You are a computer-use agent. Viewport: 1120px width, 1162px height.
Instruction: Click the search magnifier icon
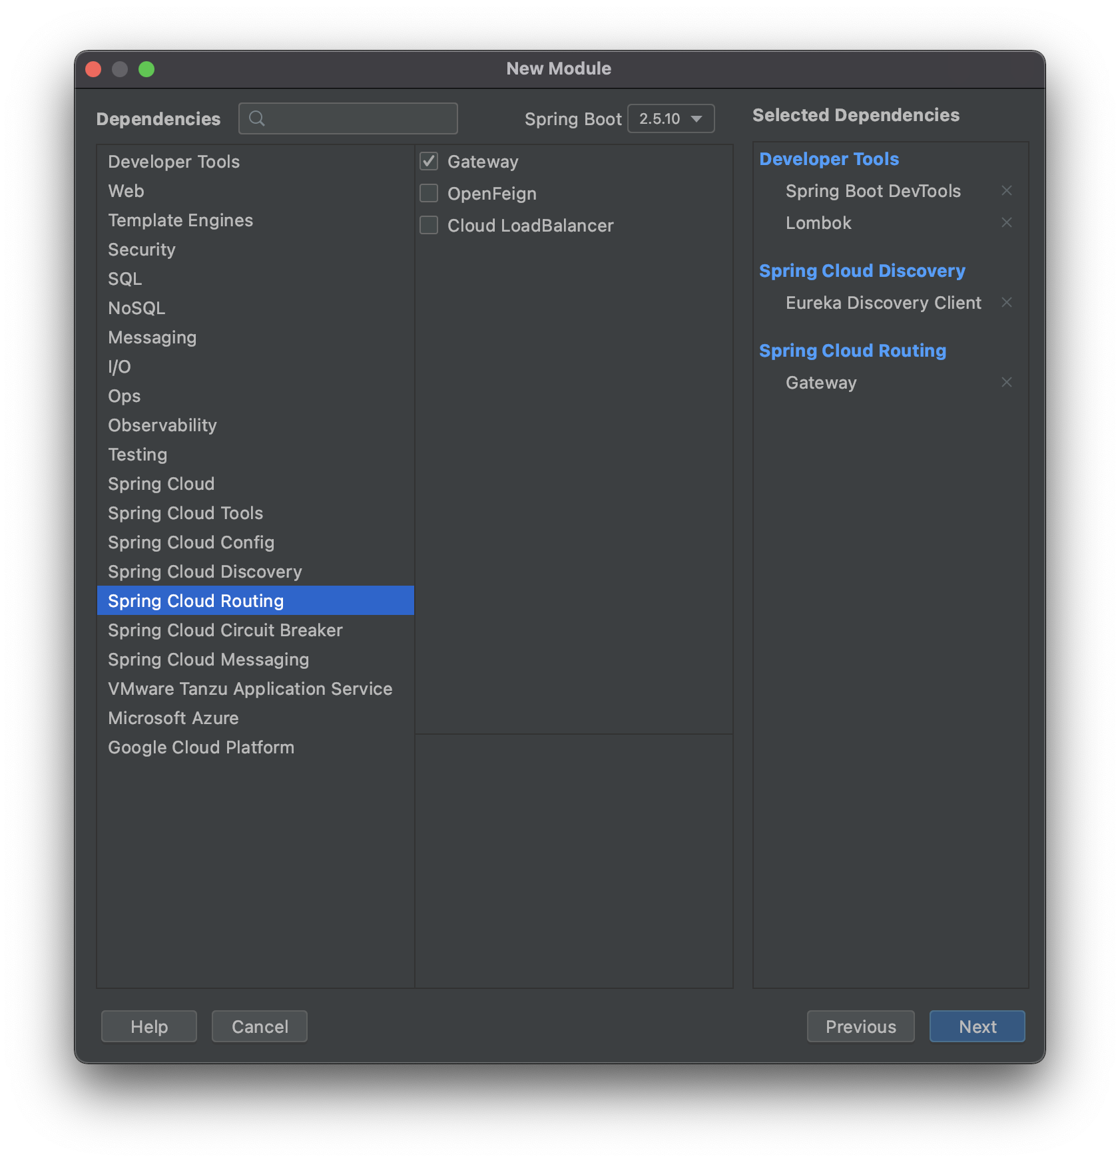[256, 118]
